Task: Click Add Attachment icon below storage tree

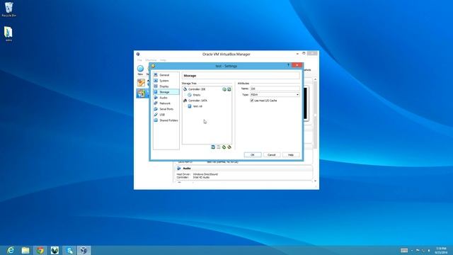Action: coord(224,147)
